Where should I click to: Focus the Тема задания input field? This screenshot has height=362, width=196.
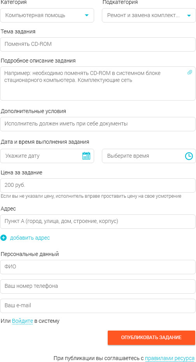98,44
